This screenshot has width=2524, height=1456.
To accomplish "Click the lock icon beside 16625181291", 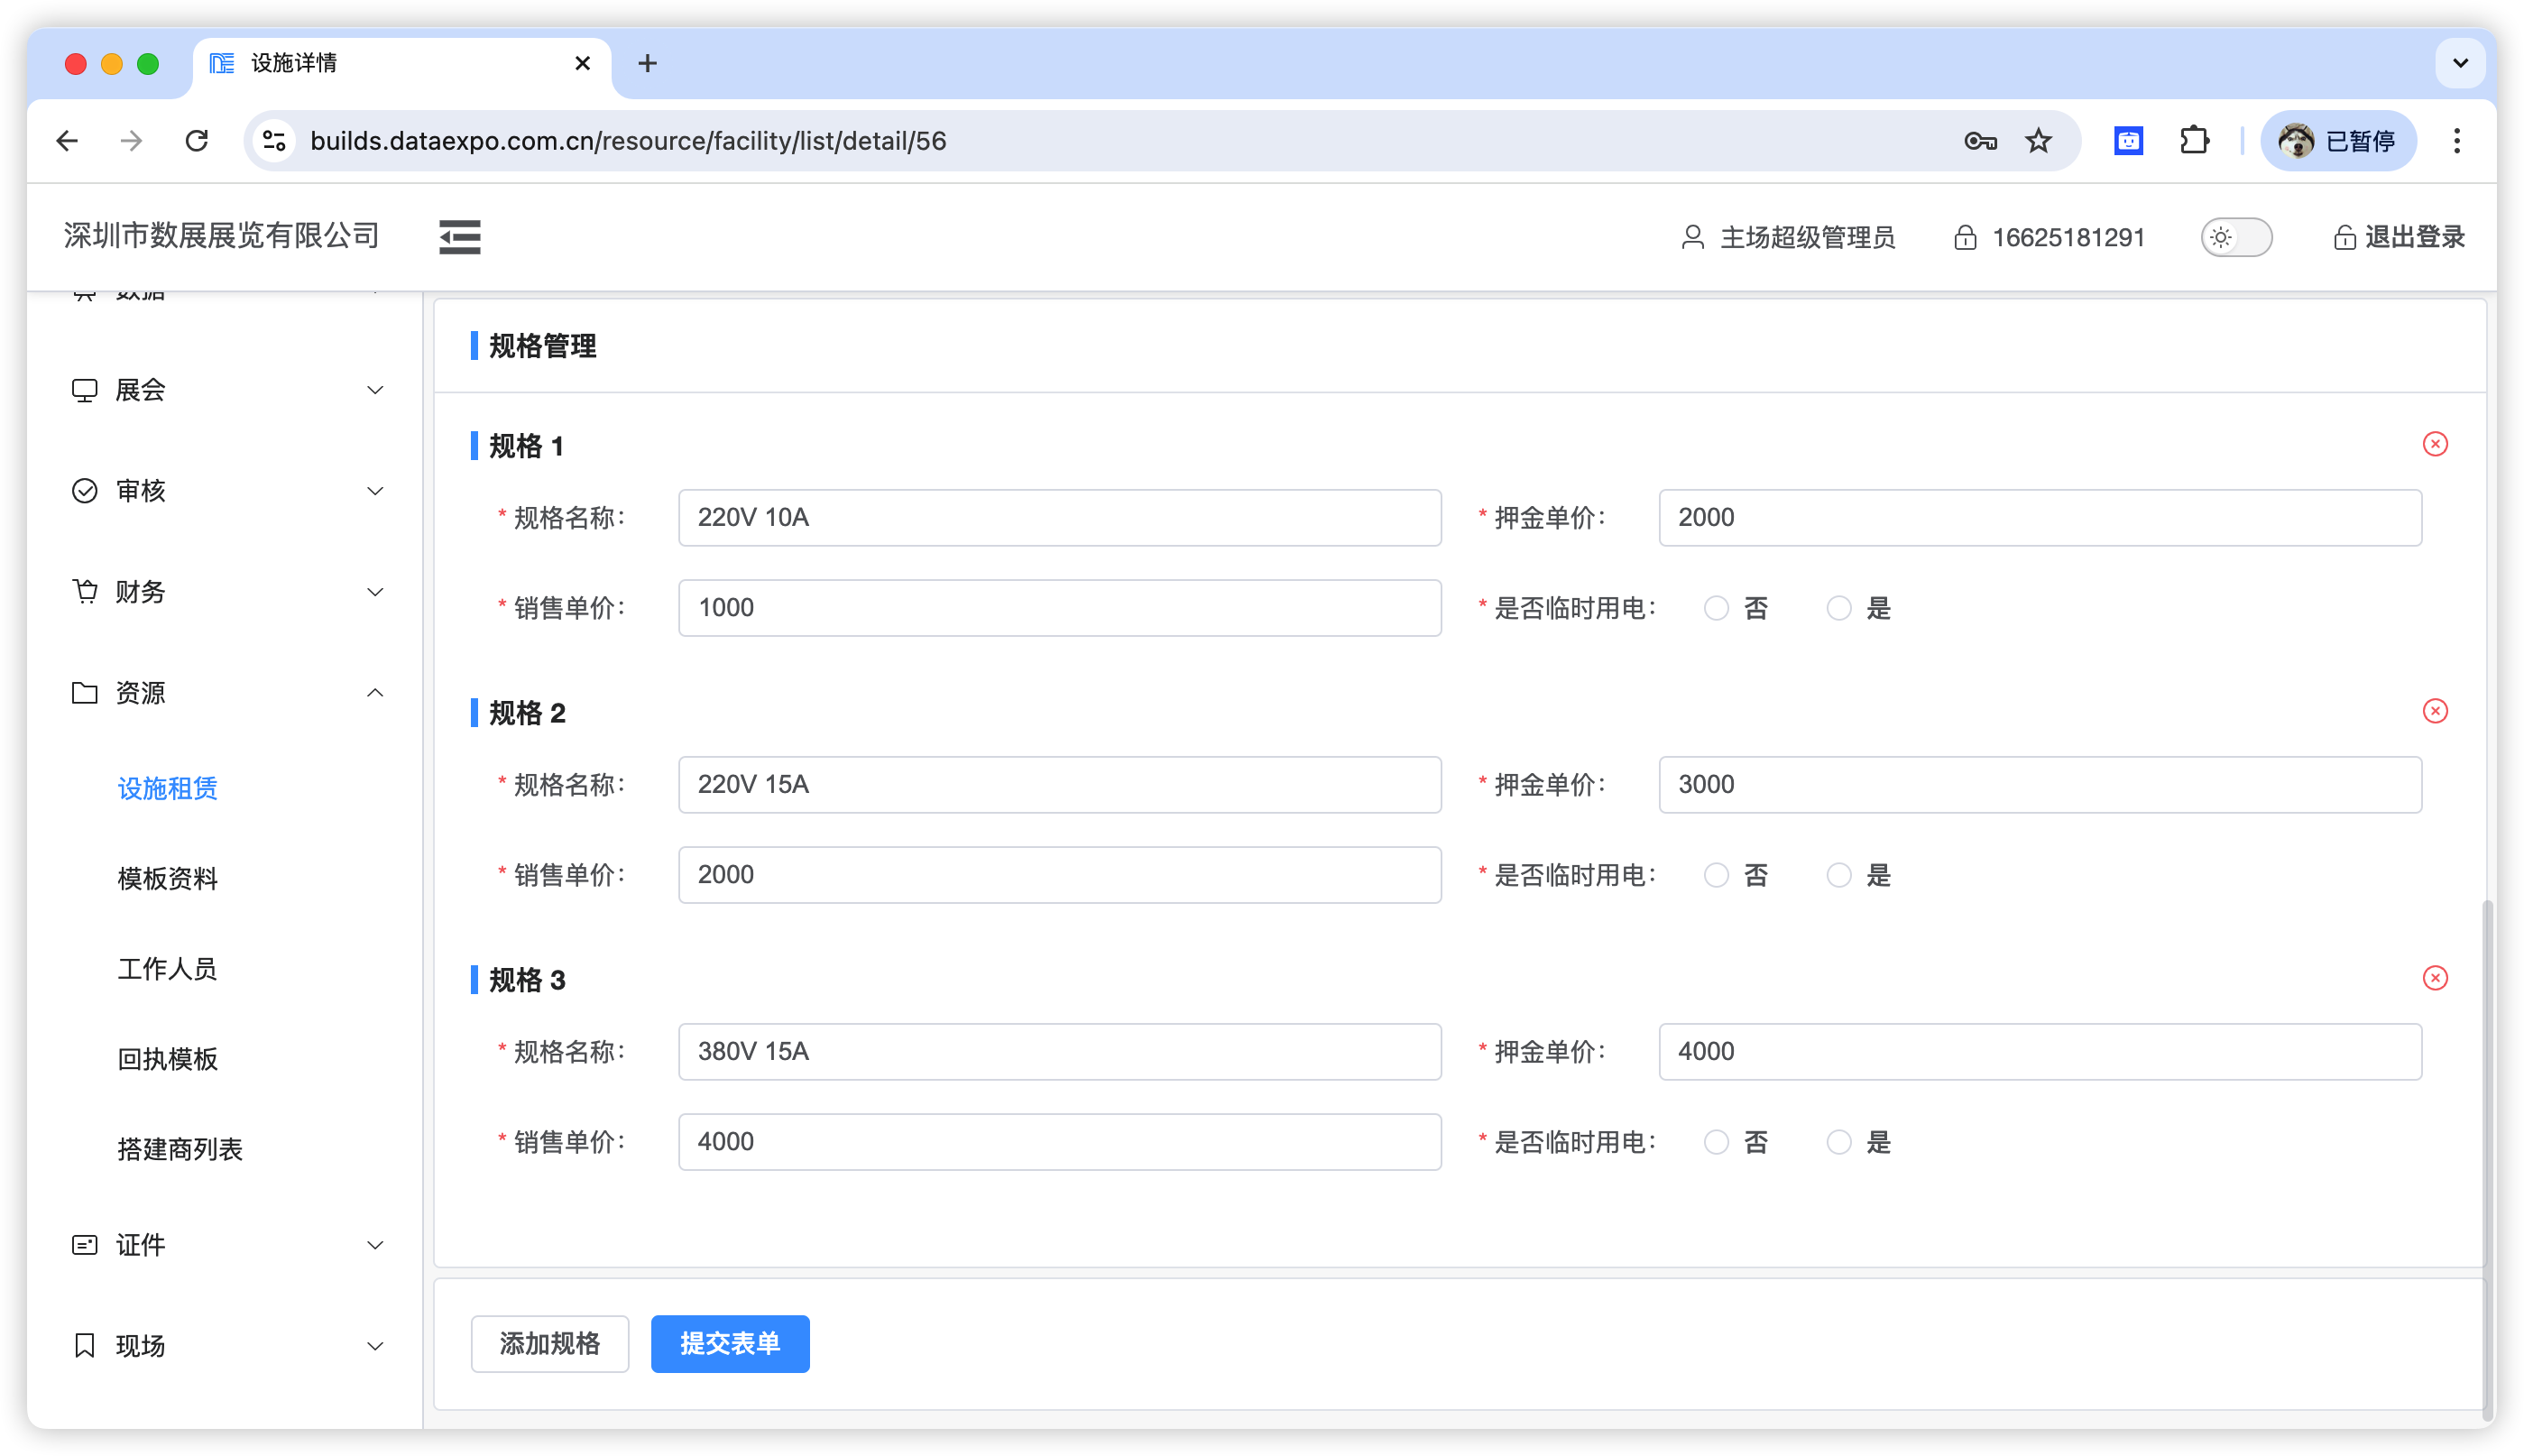I will 1965,237.
